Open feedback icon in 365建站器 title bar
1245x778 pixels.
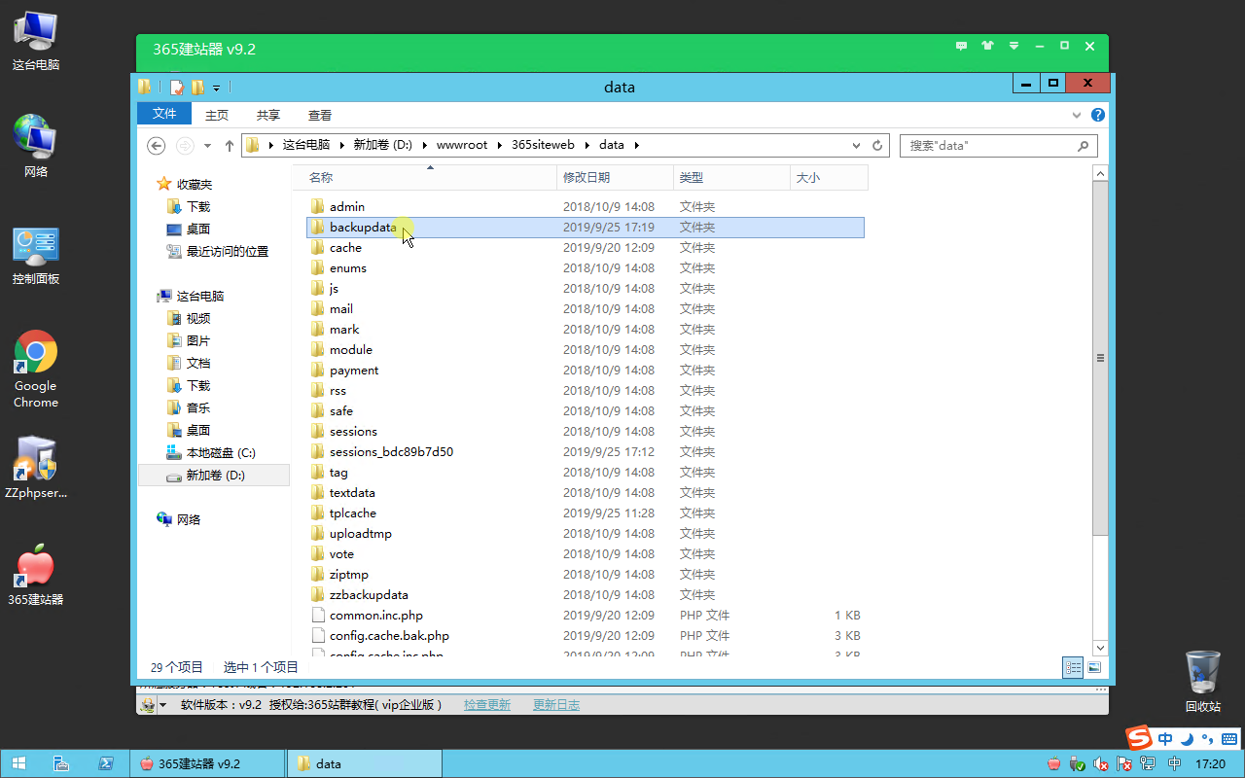[962, 46]
